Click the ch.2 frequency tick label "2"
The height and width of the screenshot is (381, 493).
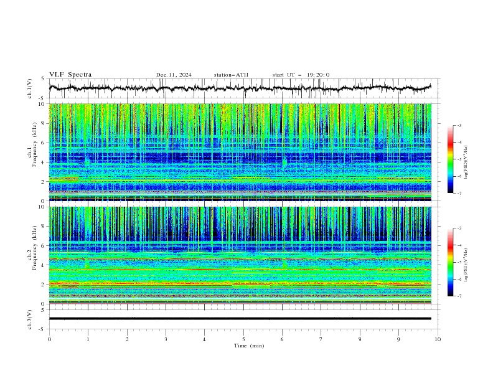44,285
